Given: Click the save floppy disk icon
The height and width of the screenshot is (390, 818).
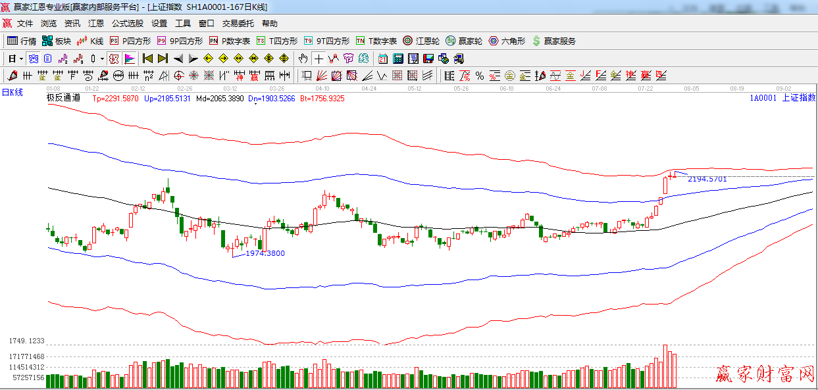Looking at the screenshot, I should [428, 59].
